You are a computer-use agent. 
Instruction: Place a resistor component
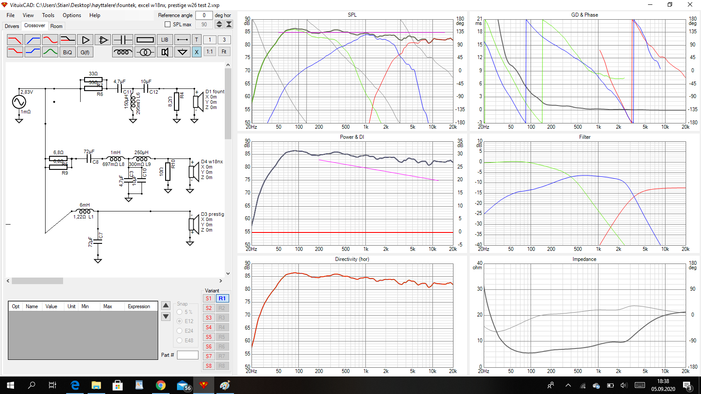pos(145,40)
